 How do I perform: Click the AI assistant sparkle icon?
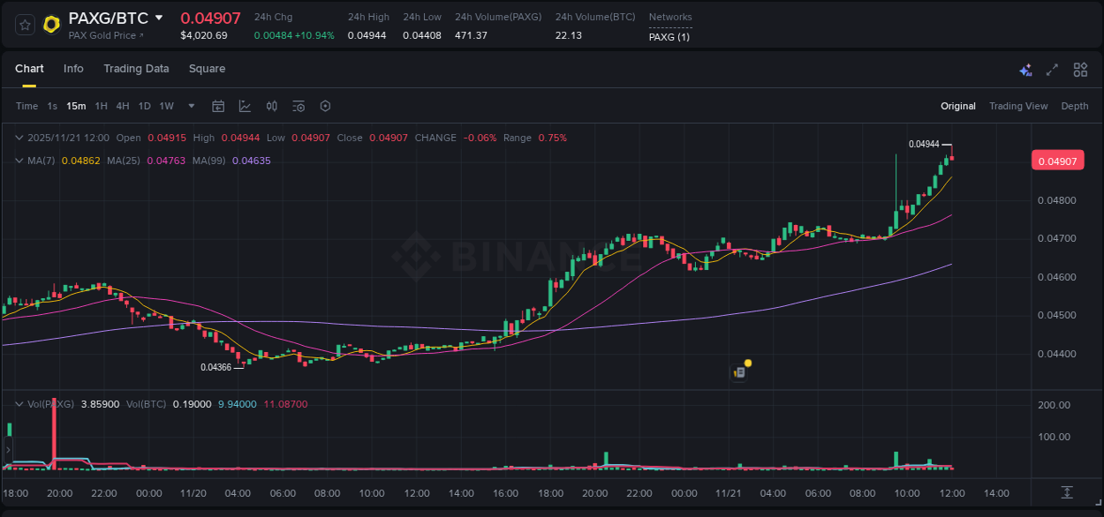click(1025, 70)
